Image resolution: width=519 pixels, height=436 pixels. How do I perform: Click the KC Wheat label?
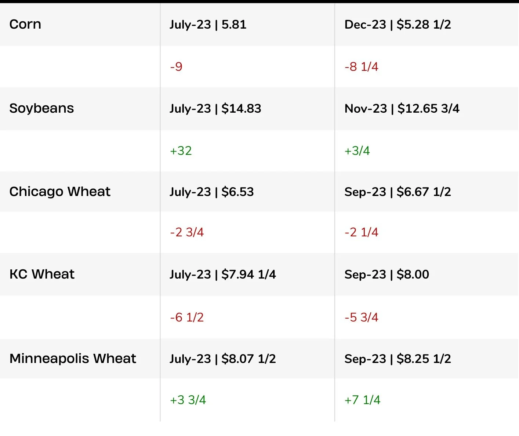42,274
